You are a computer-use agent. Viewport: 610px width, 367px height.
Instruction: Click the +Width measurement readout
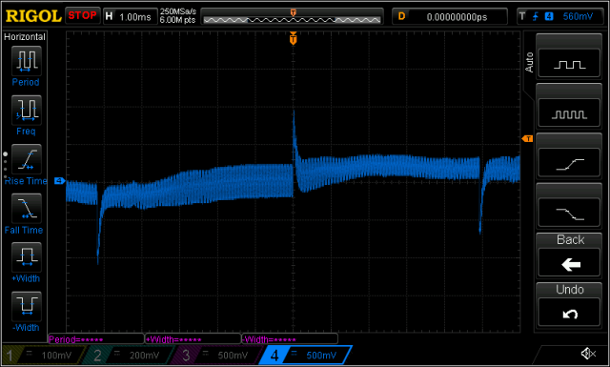193,339
